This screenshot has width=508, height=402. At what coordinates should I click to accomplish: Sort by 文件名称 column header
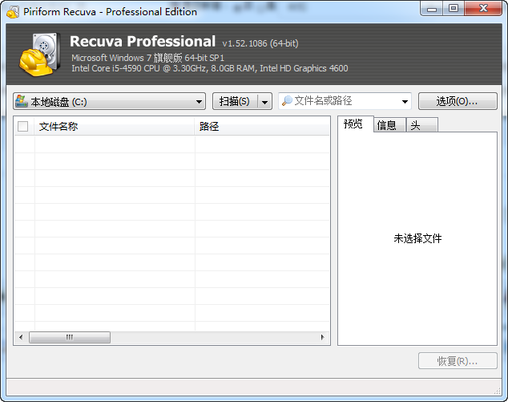pyautogui.click(x=115, y=126)
